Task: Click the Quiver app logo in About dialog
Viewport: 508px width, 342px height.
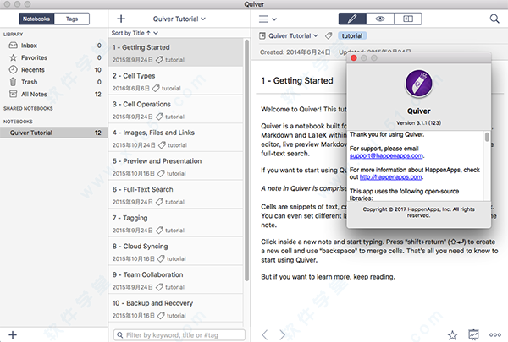Action: 418,84
